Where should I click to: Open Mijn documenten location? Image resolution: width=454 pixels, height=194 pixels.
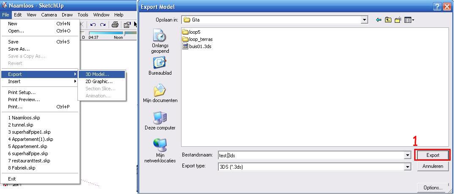[x=160, y=93]
